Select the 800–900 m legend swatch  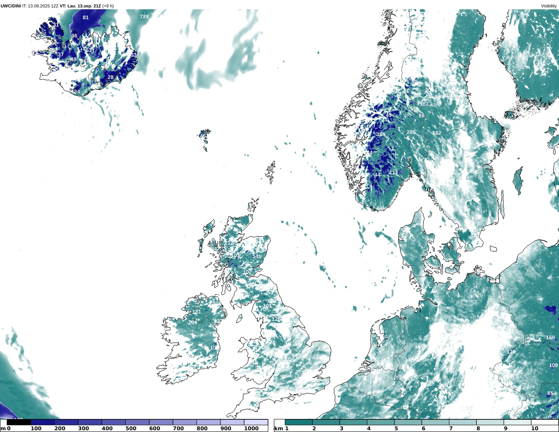tap(208, 422)
